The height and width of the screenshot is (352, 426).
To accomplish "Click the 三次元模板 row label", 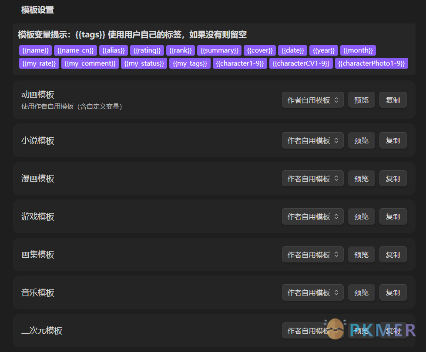I will (x=42, y=331).
